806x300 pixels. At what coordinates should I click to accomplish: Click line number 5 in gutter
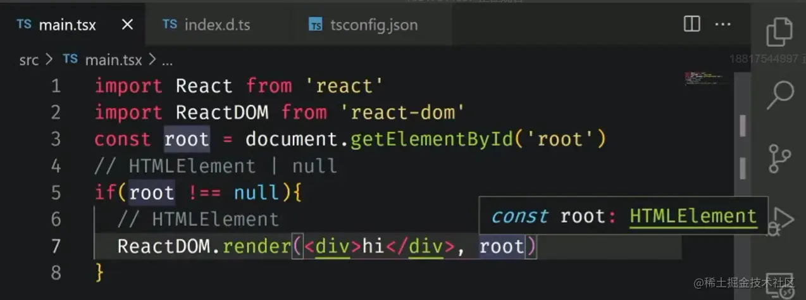pos(56,192)
